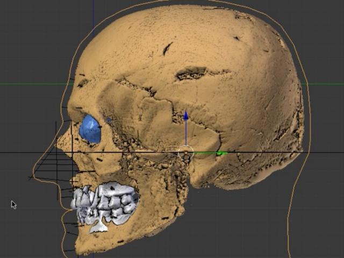Click the blue Z-axis manipulator arrow

coord(185,116)
